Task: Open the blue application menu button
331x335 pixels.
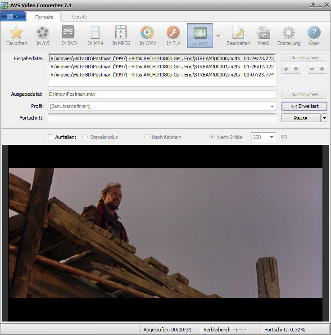Action: pos(13,17)
